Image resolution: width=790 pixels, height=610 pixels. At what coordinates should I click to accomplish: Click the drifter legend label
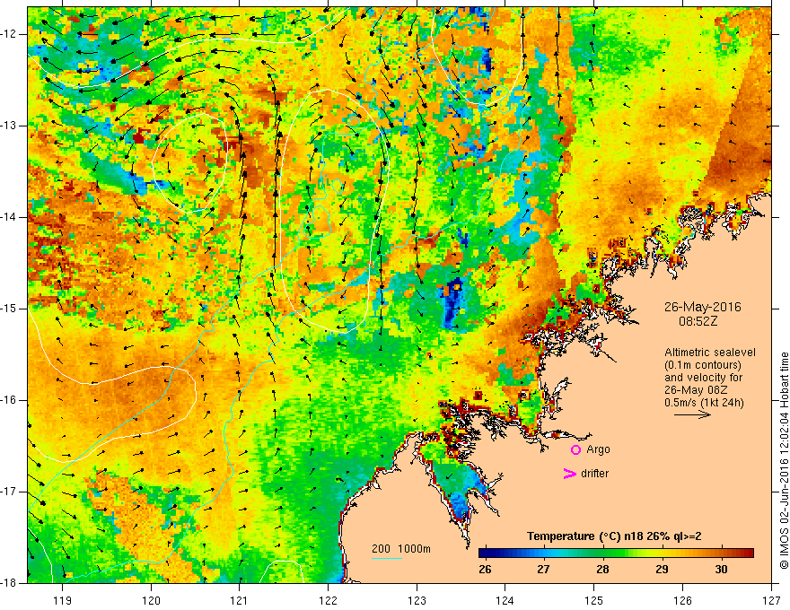click(x=594, y=474)
